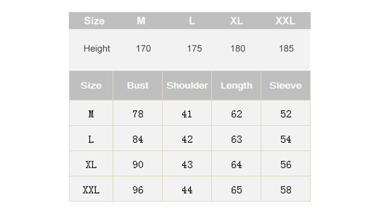Click sleeve measurement 52
The image size is (375, 208).
point(286,114)
